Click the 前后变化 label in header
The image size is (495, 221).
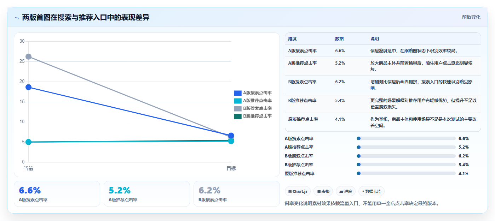tap(471, 17)
